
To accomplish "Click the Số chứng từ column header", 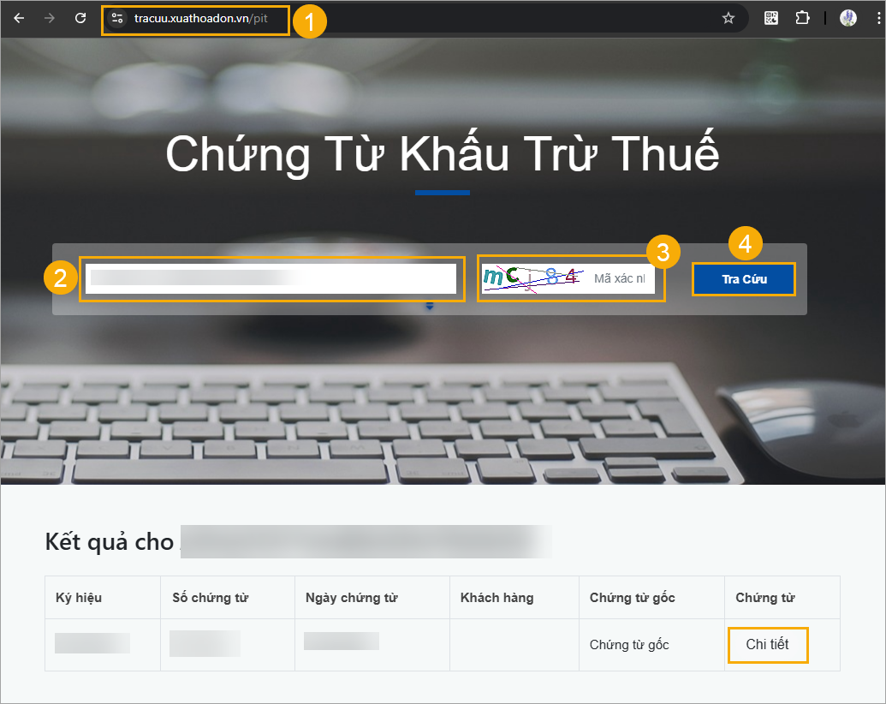I will [x=211, y=598].
